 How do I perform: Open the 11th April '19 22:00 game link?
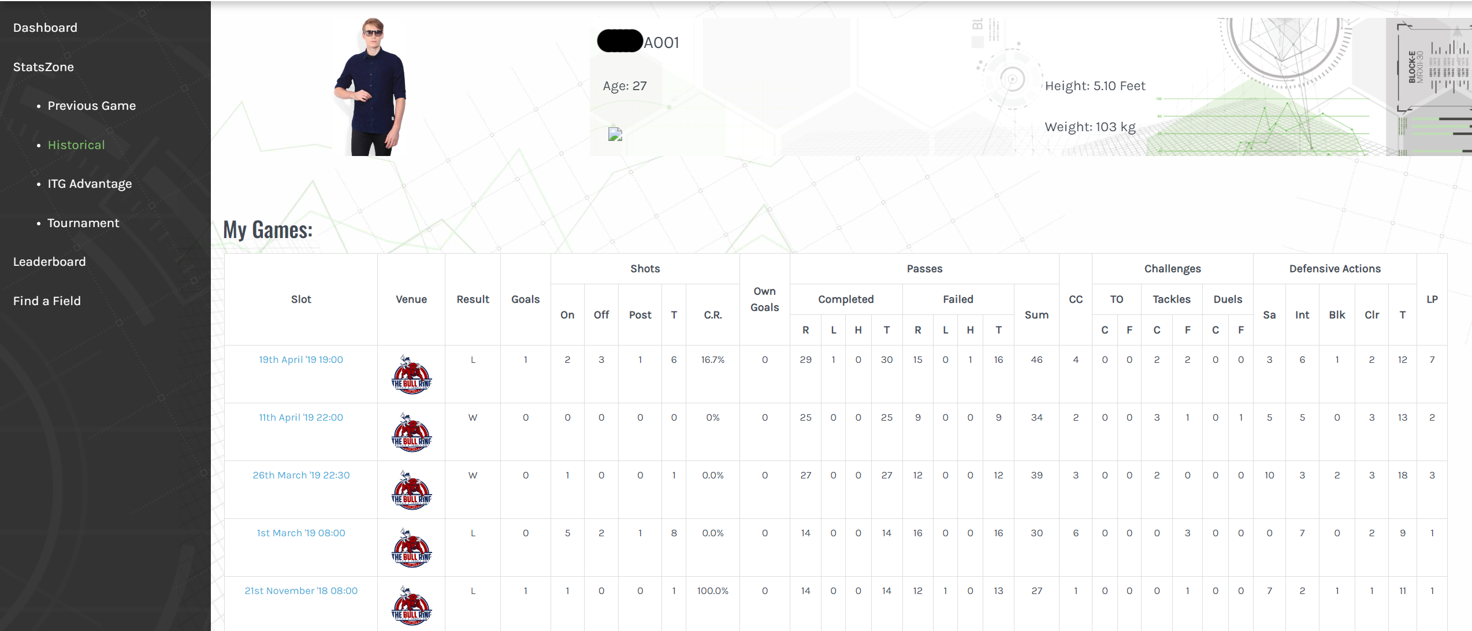(x=300, y=417)
